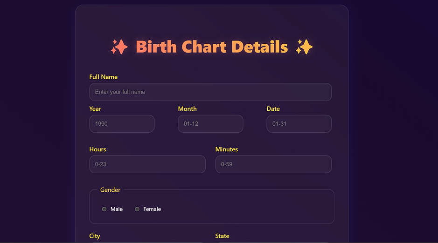Click the Full Name label
The width and height of the screenshot is (438, 243).
click(104, 77)
